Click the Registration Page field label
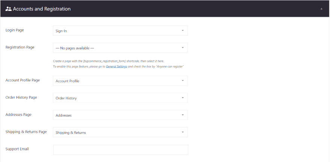 20,47
